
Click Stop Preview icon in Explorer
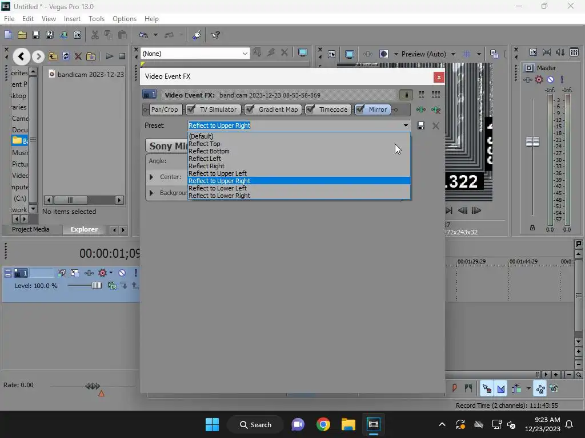click(x=122, y=56)
